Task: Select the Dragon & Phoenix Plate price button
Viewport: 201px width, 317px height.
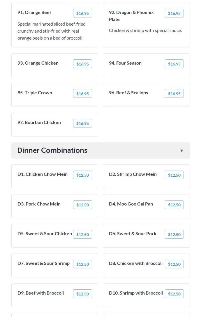Action: coord(174,13)
